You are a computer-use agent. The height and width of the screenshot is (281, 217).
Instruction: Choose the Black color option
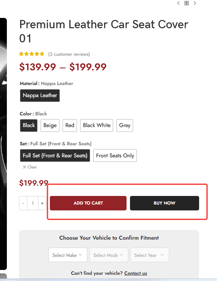click(x=29, y=125)
